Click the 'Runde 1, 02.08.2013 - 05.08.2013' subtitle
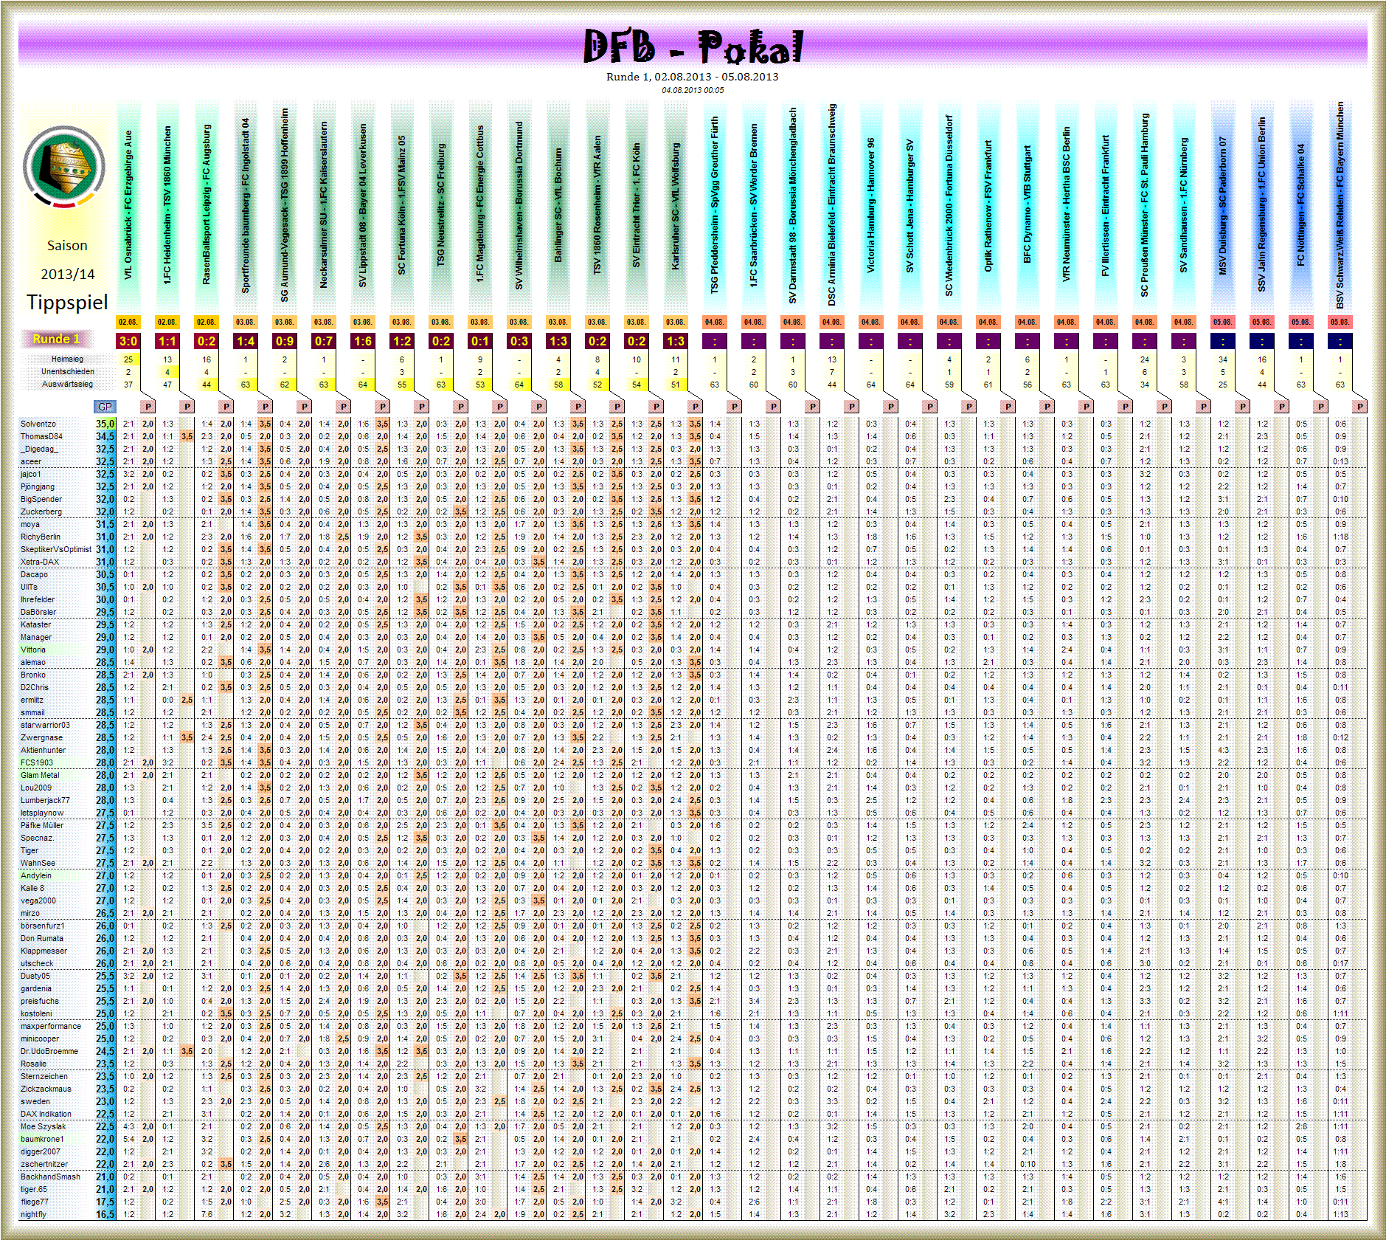 tap(692, 77)
